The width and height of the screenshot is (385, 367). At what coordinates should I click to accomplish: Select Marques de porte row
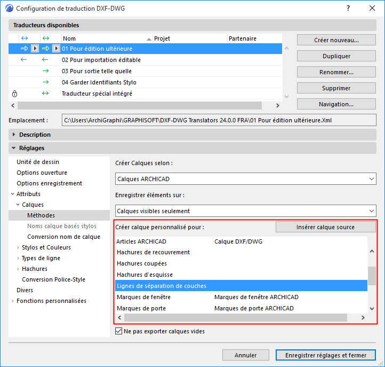coord(242,308)
